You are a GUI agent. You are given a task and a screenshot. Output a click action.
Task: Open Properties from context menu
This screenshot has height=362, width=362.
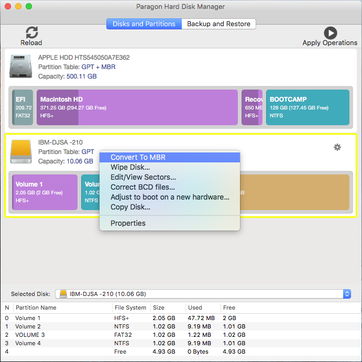tap(170, 223)
